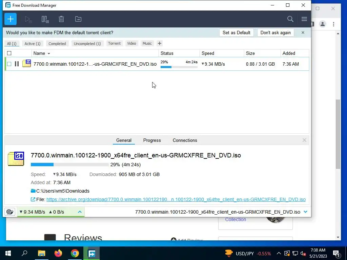Dismiss the default torrent client banner
Viewport: 347px width, 260px height.
click(x=303, y=32)
